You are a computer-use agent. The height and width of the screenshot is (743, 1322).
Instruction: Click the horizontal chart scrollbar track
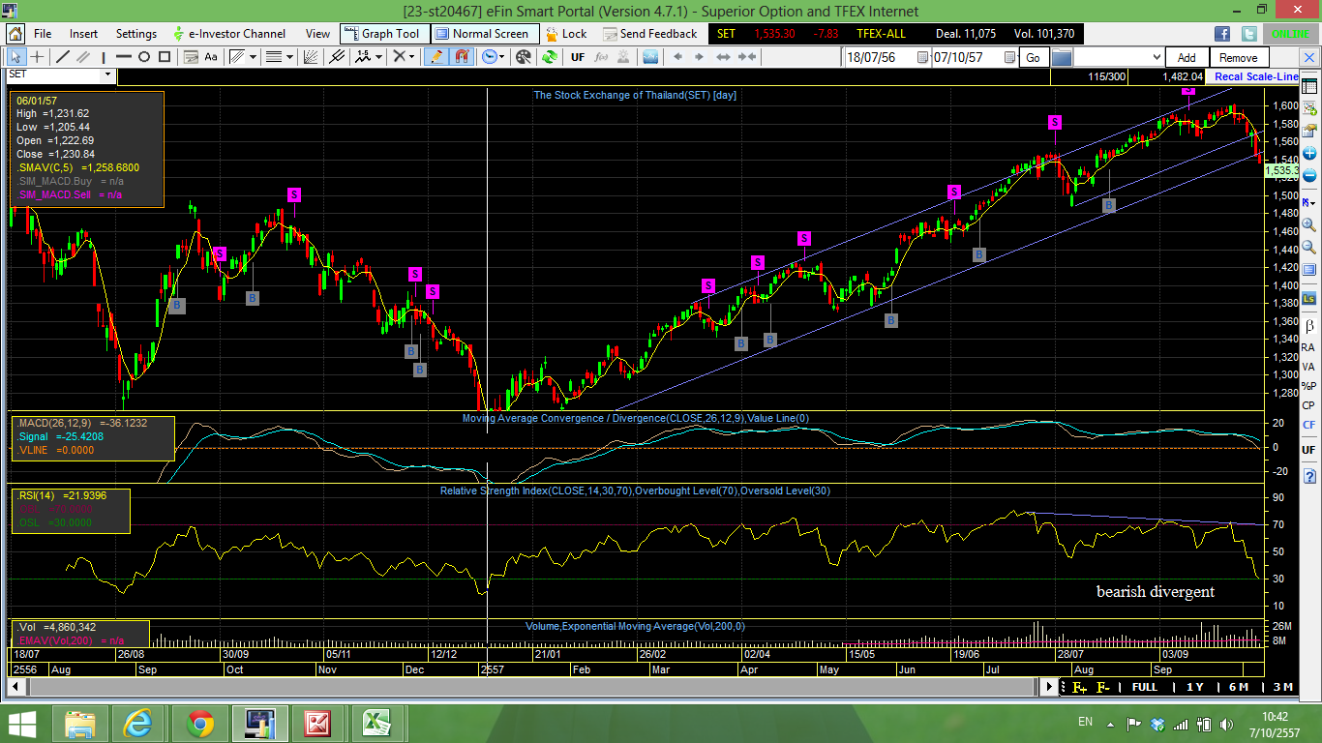532,686
